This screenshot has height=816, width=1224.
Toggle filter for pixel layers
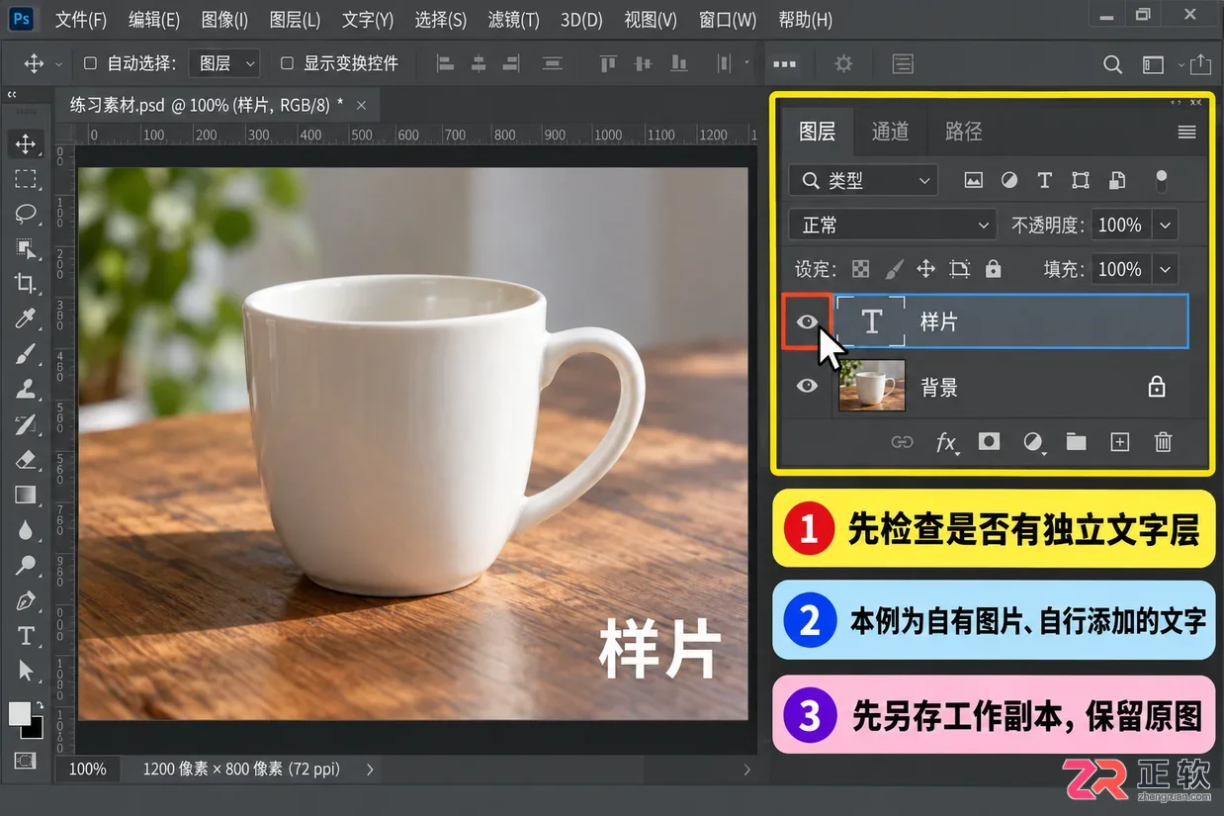(x=974, y=180)
